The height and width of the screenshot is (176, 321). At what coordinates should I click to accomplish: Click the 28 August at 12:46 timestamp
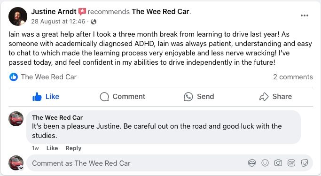(x=58, y=22)
